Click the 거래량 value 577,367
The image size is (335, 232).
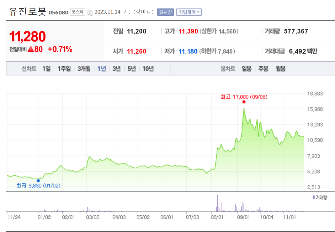click(296, 31)
